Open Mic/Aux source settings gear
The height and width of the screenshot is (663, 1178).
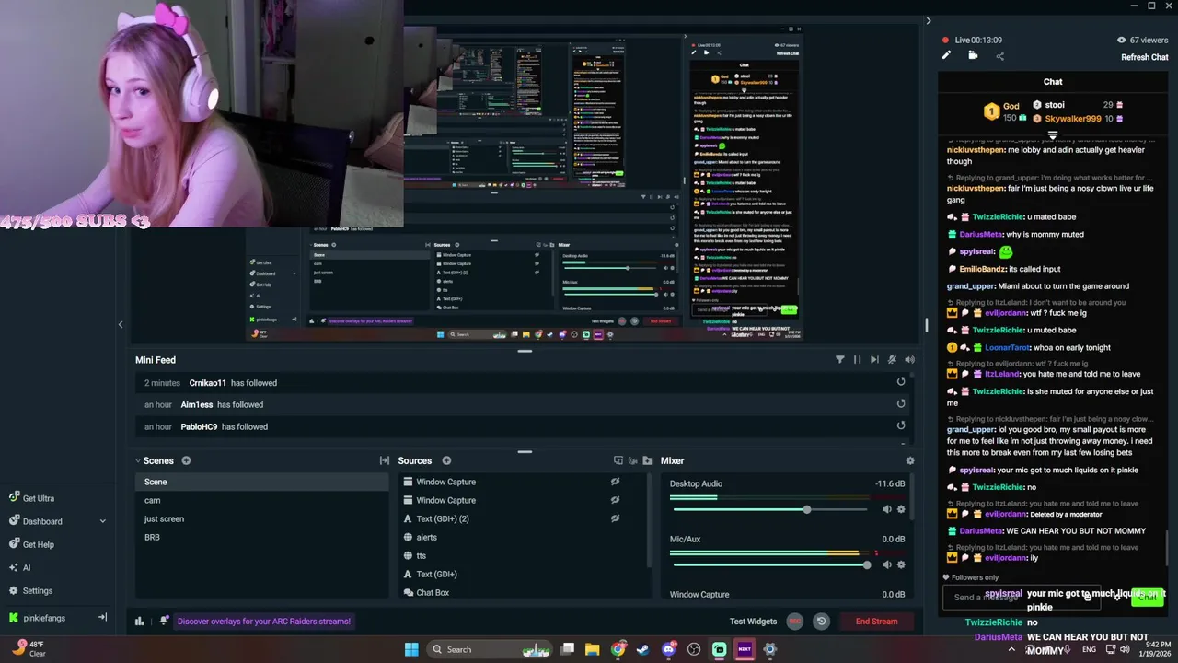pos(901,564)
